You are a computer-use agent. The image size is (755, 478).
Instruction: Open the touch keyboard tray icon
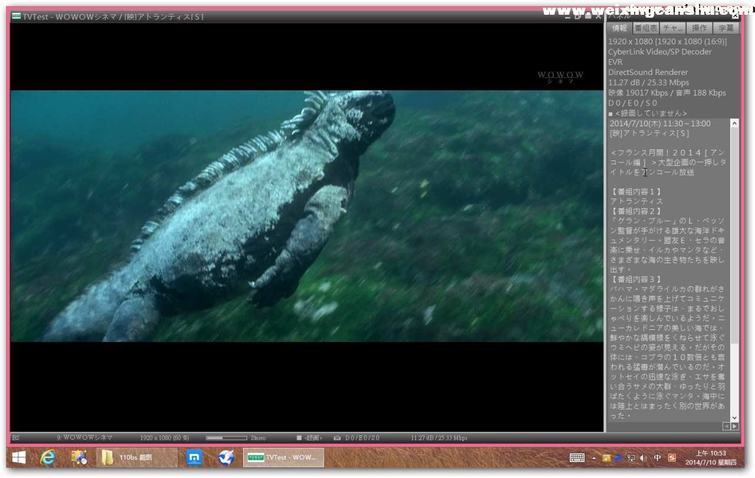[577, 457]
